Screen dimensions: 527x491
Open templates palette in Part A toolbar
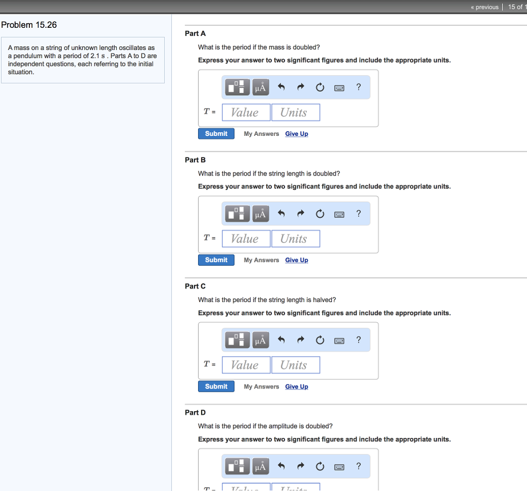pos(237,87)
